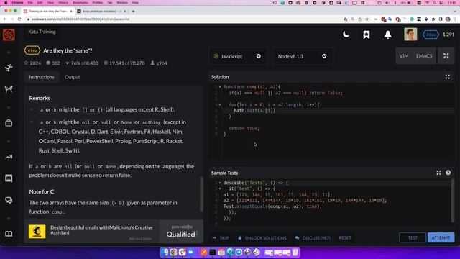460x259 pixels.
Task: Open the Chrome Profiles menu
Action: (x=98, y=3)
